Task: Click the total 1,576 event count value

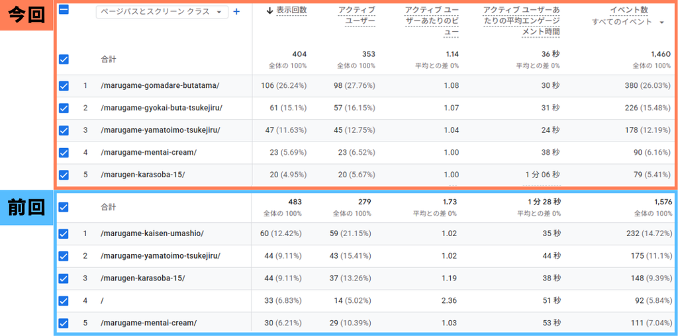Action: (662, 202)
